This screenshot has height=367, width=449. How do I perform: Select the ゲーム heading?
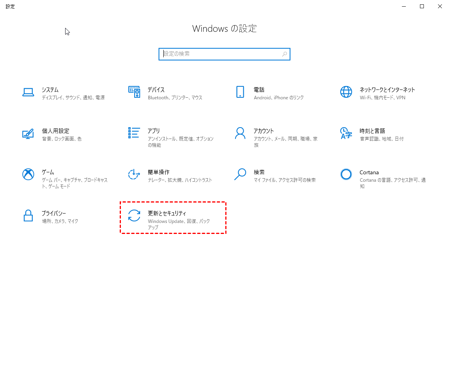48,172
